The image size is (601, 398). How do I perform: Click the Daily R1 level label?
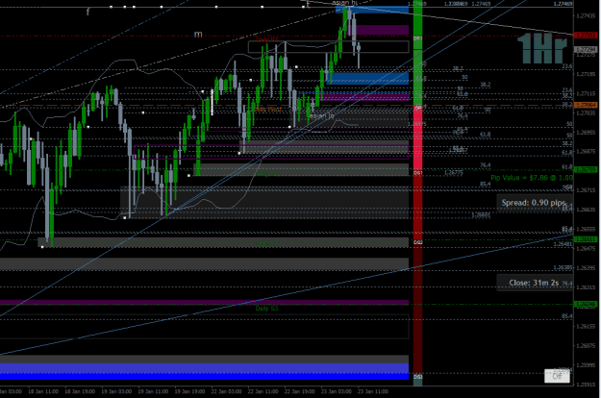tap(266, 39)
